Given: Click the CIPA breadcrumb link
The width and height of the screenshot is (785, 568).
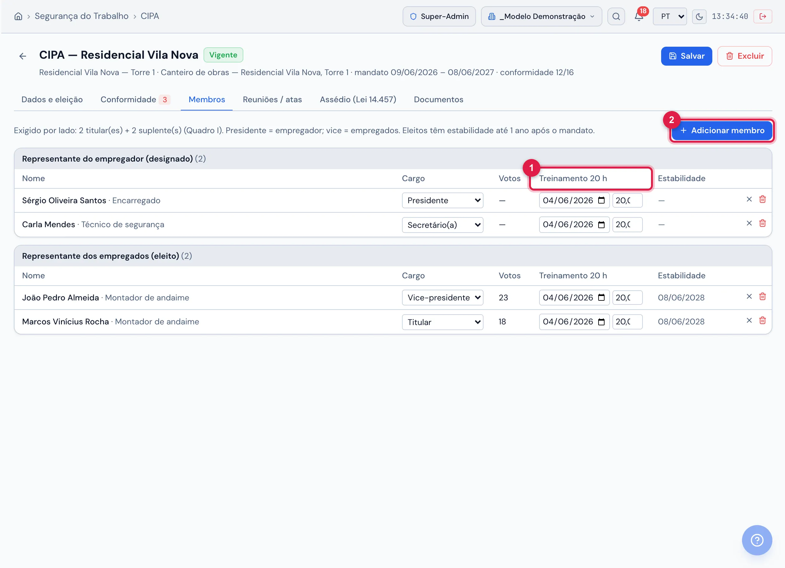Looking at the screenshot, I should (x=149, y=16).
